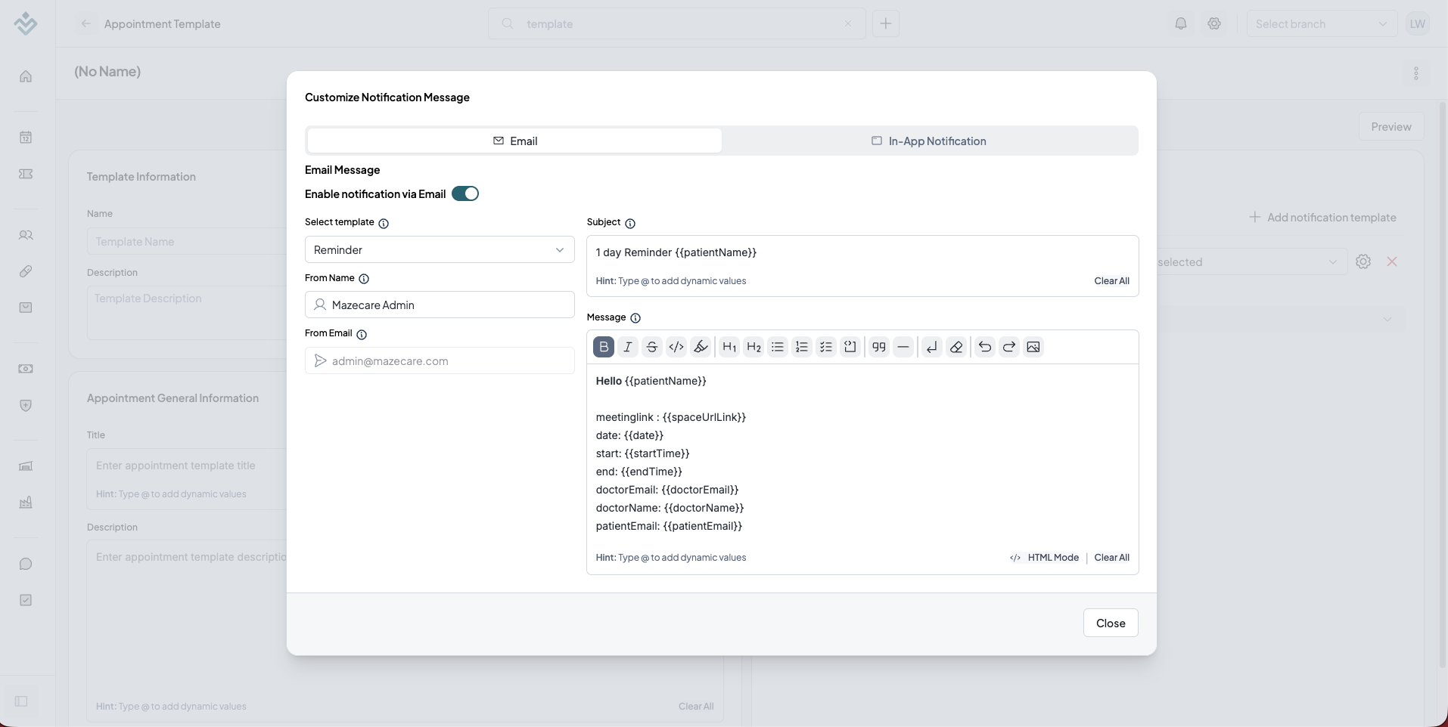Open chat bubble in sidebar

(26, 564)
